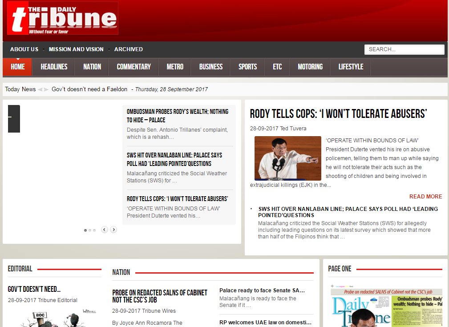Open Mission and Vision page
Image resolution: width=449 pixels, height=327 pixels.
pyautogui.click(x=76, y=49)
